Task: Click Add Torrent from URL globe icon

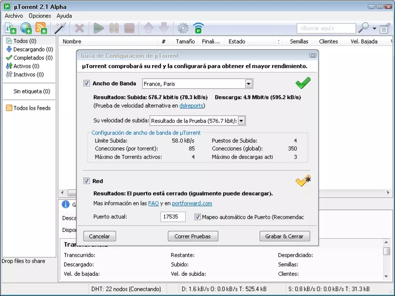Action: click(26, 28)
